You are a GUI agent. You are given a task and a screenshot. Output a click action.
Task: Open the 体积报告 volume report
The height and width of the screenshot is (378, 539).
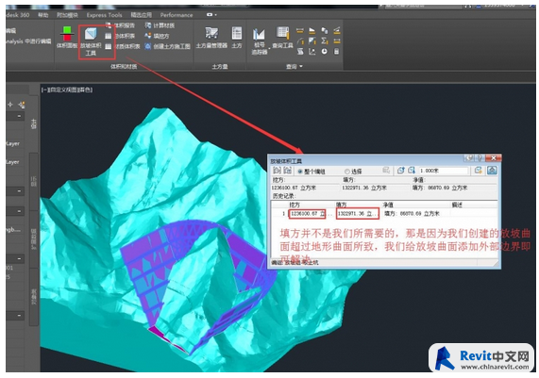coord(121,25)
